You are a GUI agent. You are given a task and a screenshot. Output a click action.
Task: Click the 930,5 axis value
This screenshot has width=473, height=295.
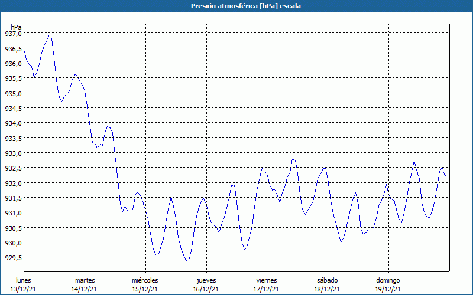13,228
